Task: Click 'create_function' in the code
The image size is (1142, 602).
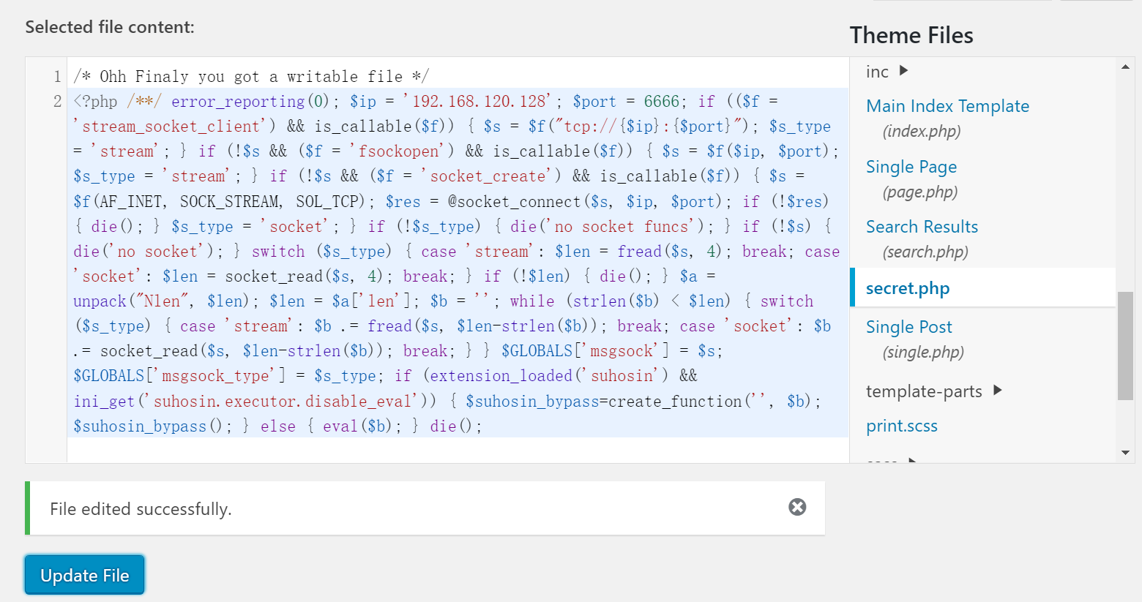Action: tap(675, 402)
